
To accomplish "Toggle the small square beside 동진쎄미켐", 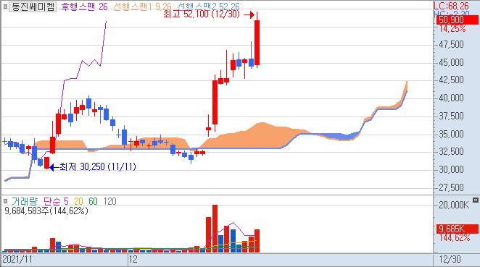I will coord(5,7).
